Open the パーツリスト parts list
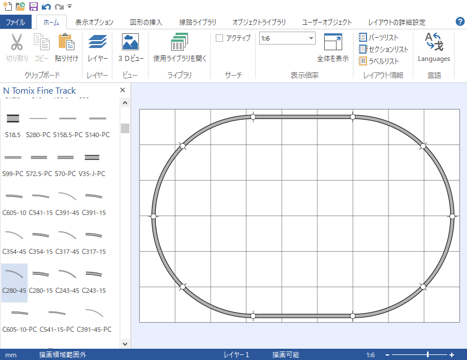 [x=379, y=37]
